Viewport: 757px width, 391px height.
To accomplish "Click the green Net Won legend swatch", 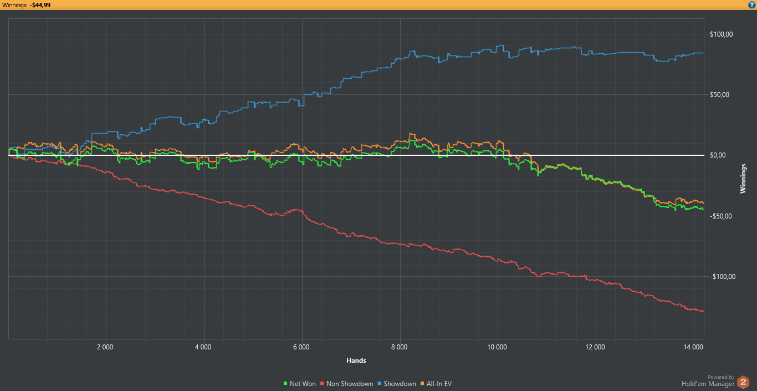I will click(285, 384).
